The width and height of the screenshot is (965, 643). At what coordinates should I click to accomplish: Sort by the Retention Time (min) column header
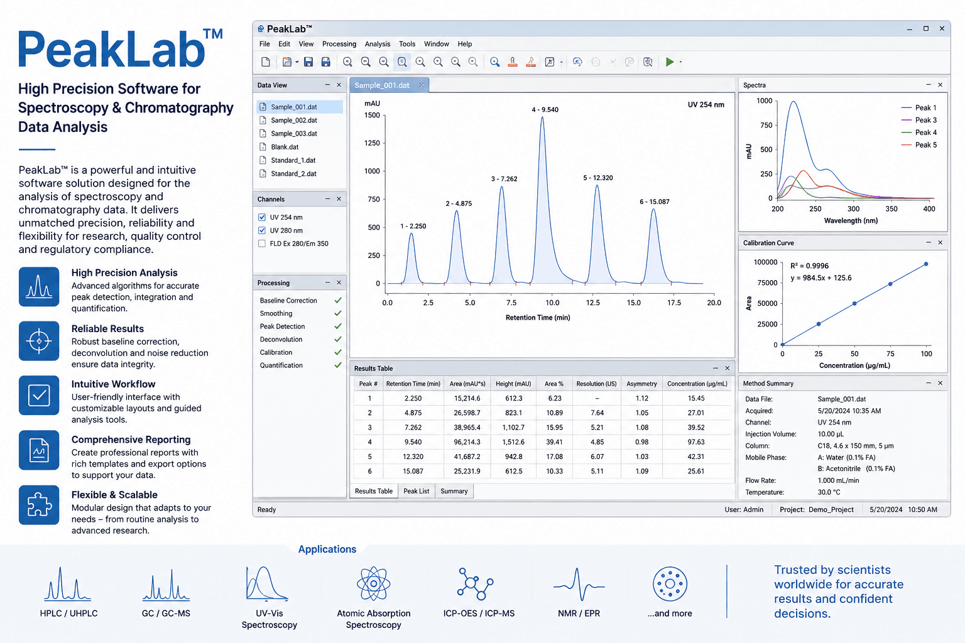(x=413, y=384)
